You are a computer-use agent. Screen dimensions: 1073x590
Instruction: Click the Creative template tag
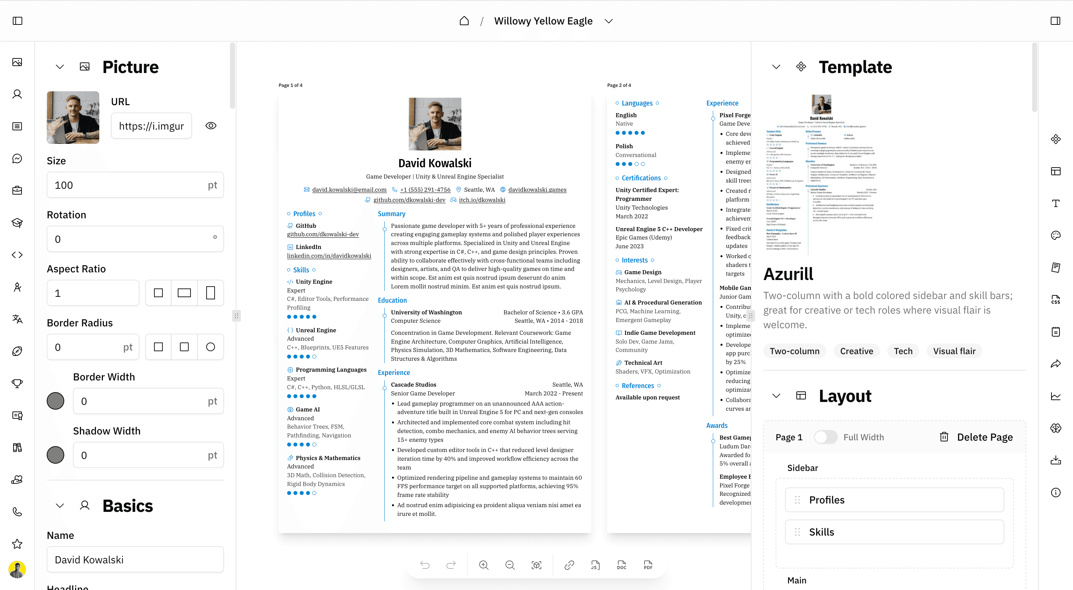tap(857, 351)
